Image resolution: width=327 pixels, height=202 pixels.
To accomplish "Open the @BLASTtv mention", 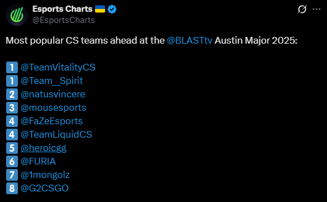I will (189, 40).
